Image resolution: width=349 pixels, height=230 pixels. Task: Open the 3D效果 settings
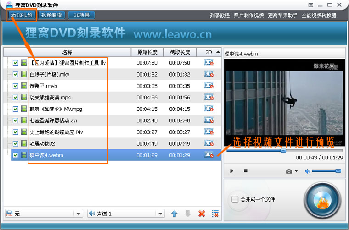point(81,15)
